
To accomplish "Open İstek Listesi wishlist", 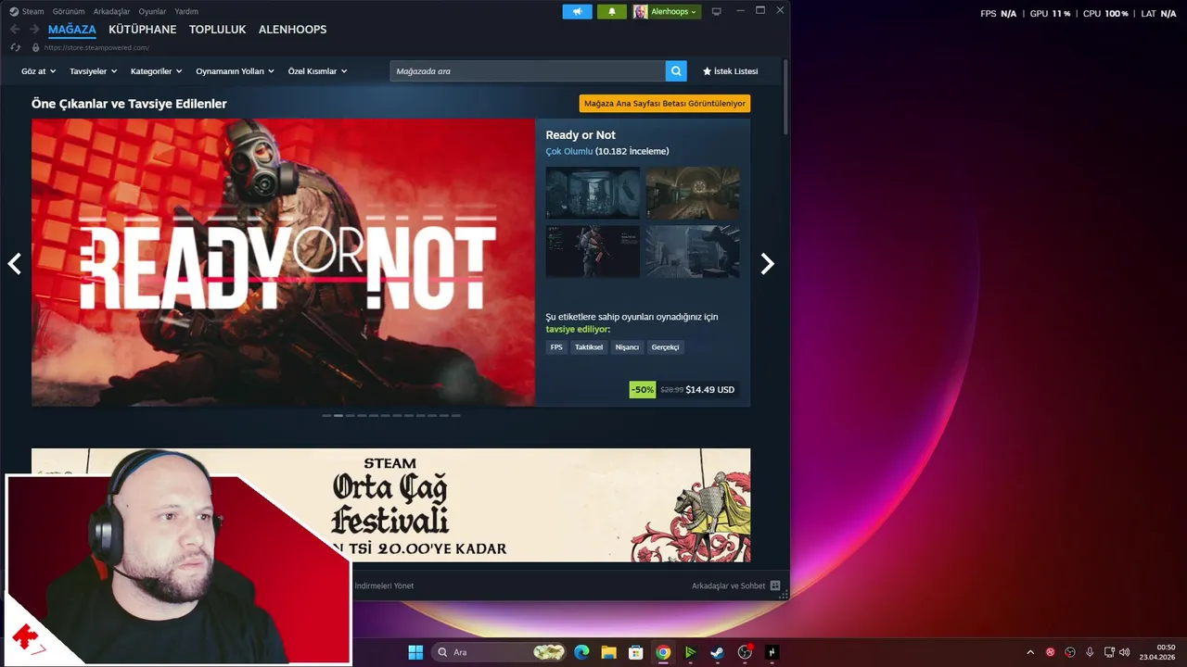I will (x=730, y=71).
